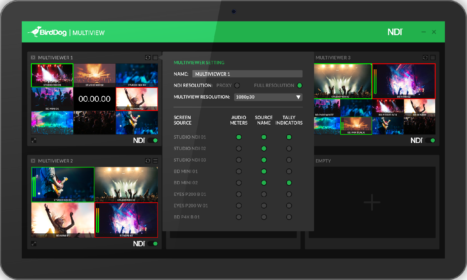Click the STUDIO NDI 01 source row label
467x280 pixels.
190,137
